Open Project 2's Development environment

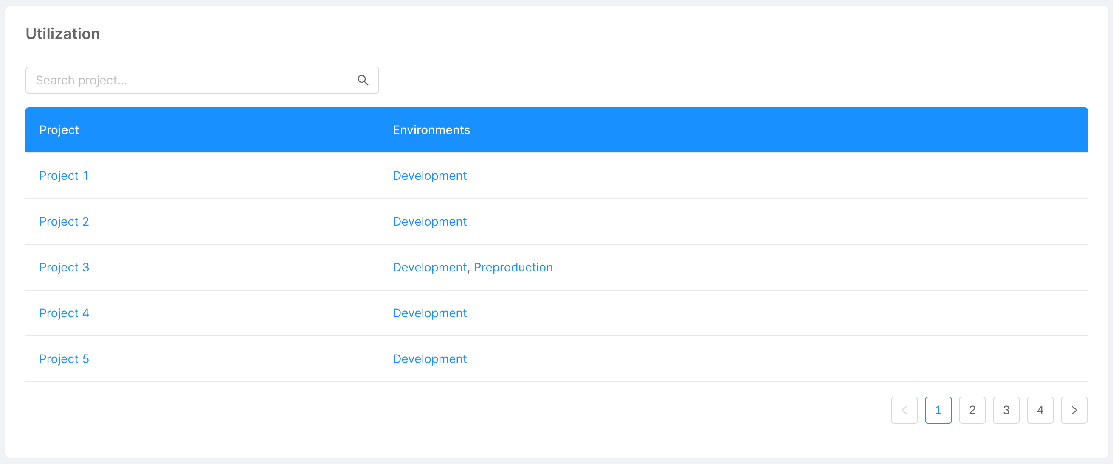click(x=429, y=221)
